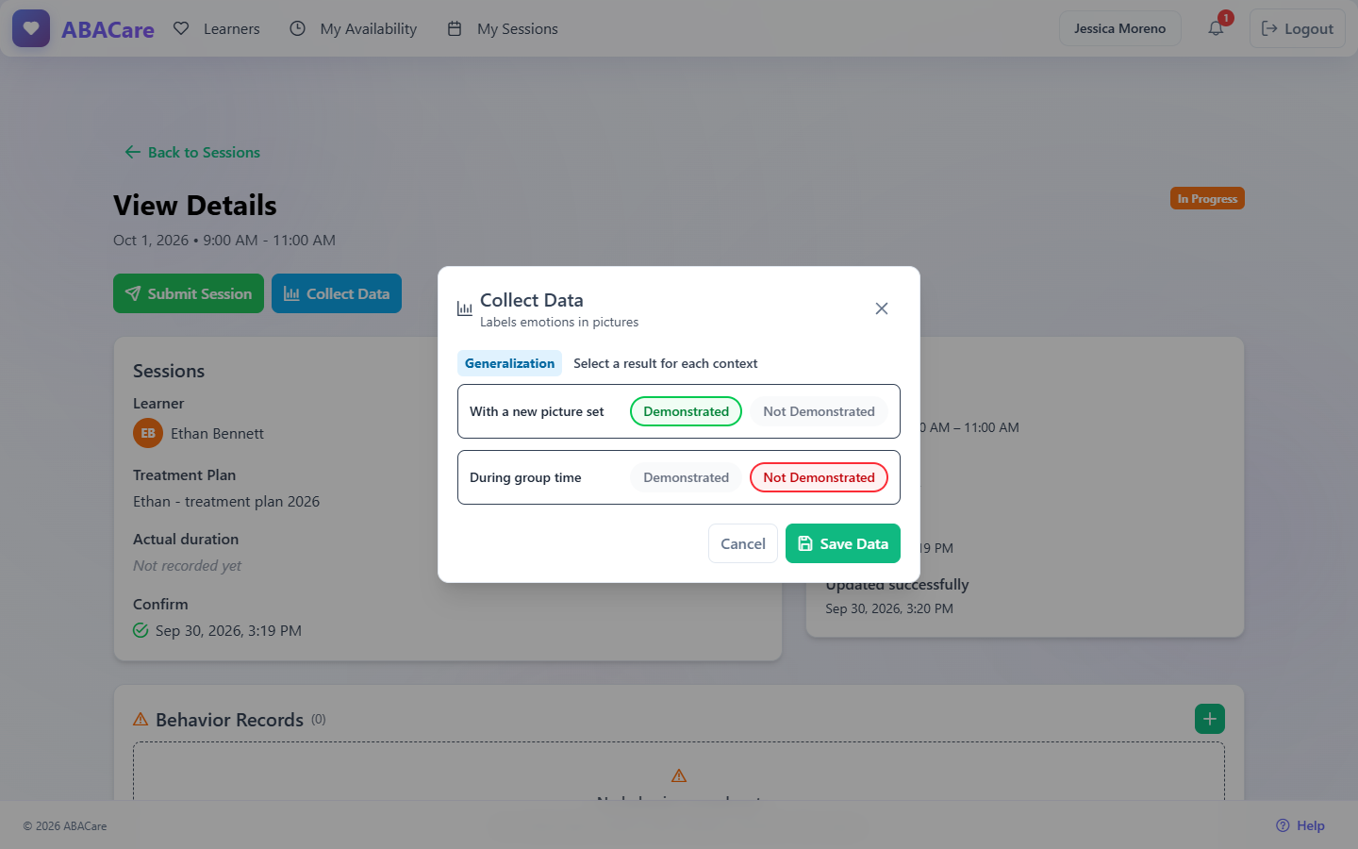This screenshot has width=1358, height=849.
Task: Click the 'During group time' label
Action: point(525,477)
